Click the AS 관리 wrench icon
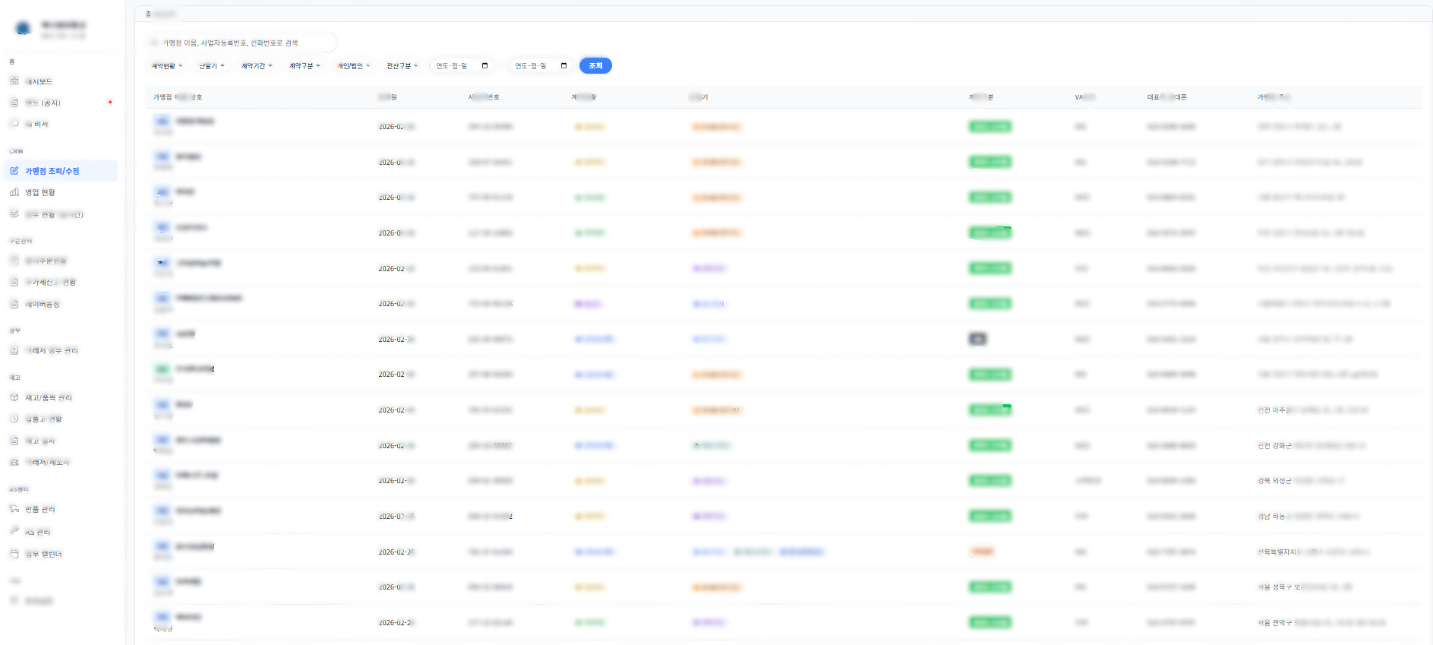The width and height of the screenshot is (1433, 645). click(14, 531)
